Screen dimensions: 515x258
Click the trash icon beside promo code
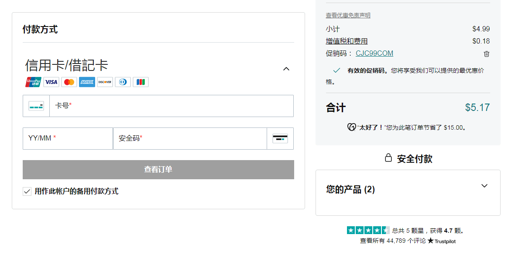coord(487,54)
